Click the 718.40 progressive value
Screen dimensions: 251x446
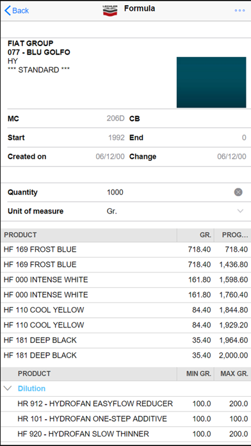coord(237,249)
